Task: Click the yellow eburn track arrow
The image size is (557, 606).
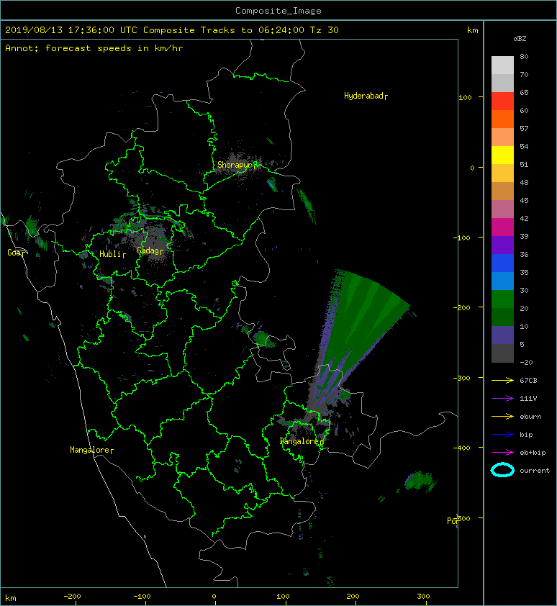Action: (502, 416)
